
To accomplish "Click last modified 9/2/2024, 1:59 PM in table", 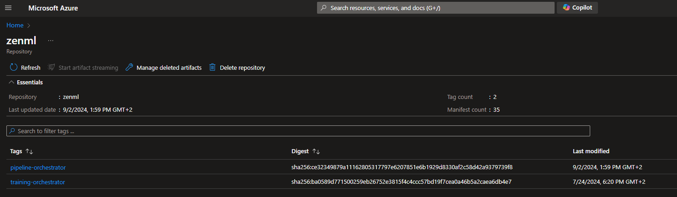I will 608,167.
